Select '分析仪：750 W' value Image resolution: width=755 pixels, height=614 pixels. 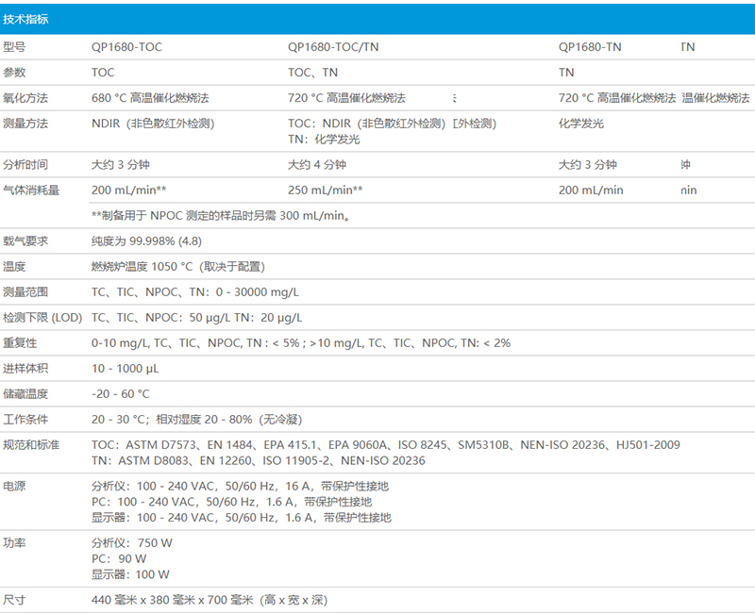click(132, 544)
